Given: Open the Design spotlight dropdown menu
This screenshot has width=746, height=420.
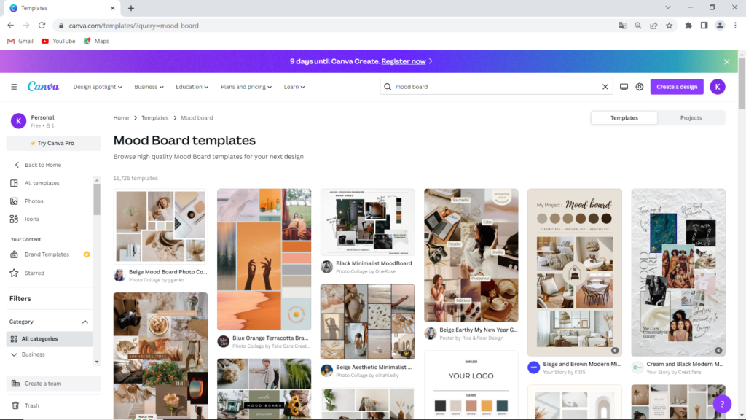Looking at the screenshot, I should 98,87.
